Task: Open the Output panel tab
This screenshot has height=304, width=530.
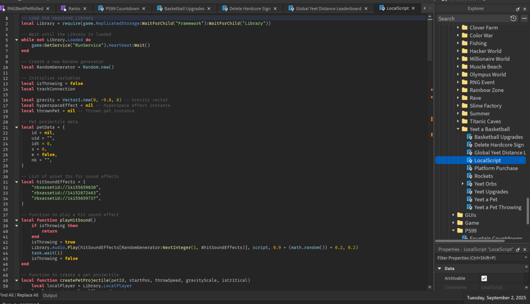Action: pos(50,295)
